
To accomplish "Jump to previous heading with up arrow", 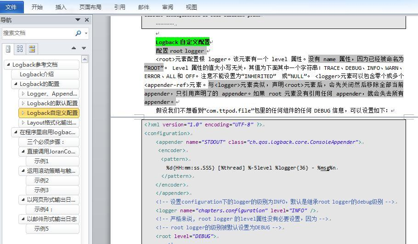I will (x=74, y=48).
